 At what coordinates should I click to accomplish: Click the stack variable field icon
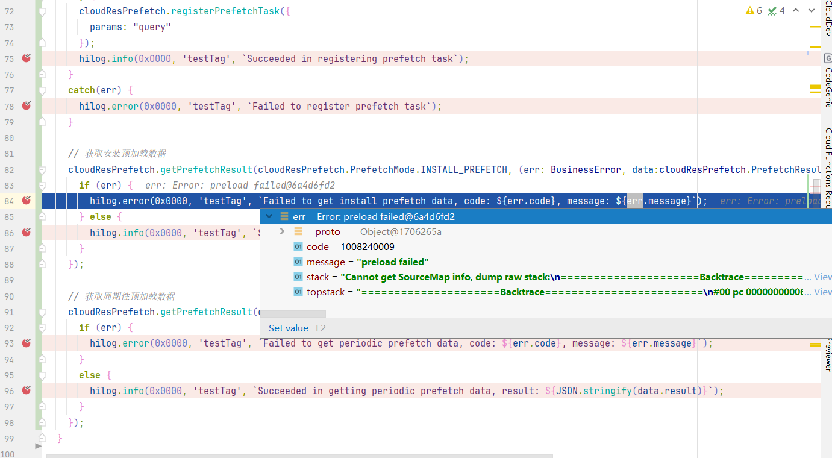(298, 277)
